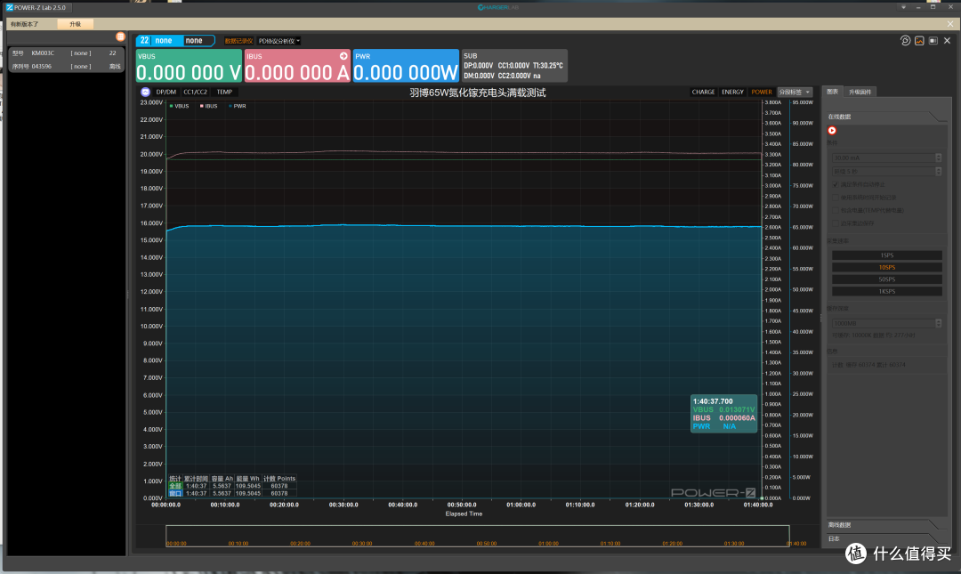This screenshot has width=961, height=574.
Task: Click the orange grid icon above device list
Action: click(120, 36)
